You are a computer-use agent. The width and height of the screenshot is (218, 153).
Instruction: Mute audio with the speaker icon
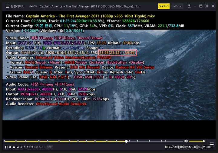point(186,141)
